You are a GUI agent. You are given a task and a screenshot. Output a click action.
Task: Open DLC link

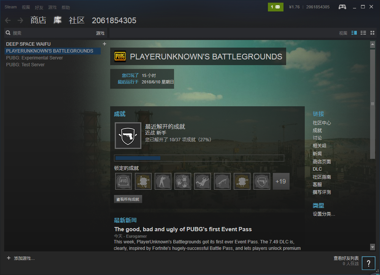coord(317,169)
